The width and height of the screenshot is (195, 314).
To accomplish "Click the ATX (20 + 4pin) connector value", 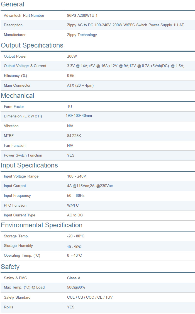I will pos(80,86).
